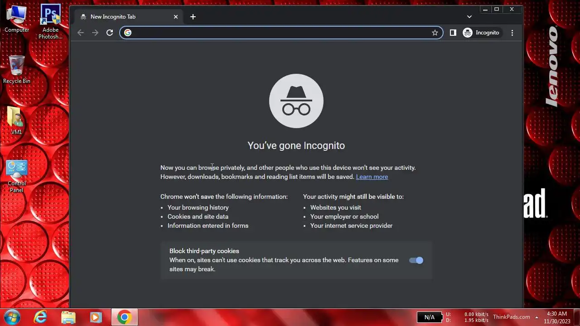The image size is (580, 326).
Task: Click the large Incognito hat-and-glasses logo
Action: [296, 101]
